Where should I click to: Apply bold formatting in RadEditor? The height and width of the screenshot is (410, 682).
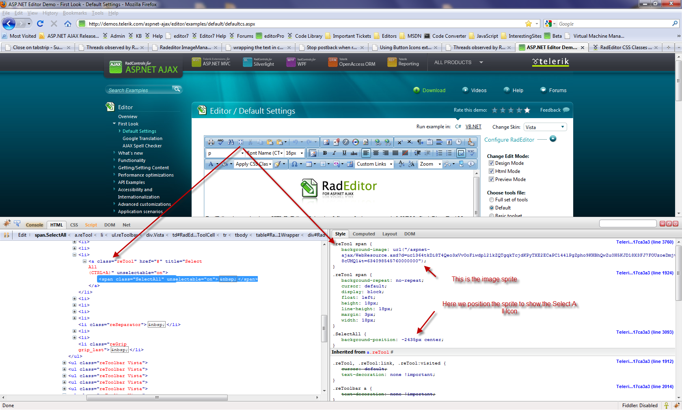325,153
